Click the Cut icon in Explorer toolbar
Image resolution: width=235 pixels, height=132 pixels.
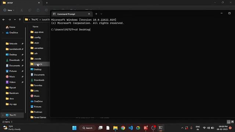(22, 10)
